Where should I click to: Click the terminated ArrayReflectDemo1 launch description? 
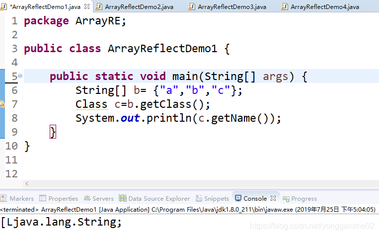tap(188, 209)
